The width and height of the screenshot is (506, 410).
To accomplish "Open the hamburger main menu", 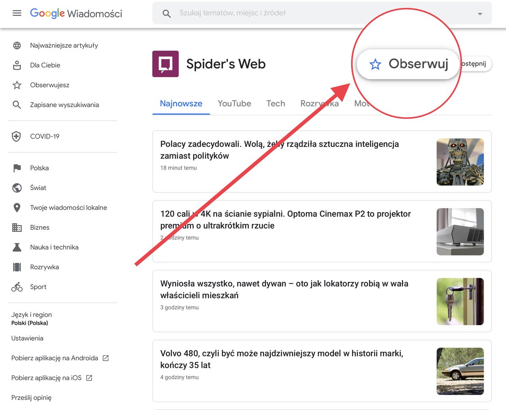I will tap(17, 13).
